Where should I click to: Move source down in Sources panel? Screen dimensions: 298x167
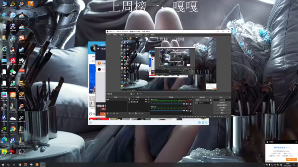click(143, 114)
